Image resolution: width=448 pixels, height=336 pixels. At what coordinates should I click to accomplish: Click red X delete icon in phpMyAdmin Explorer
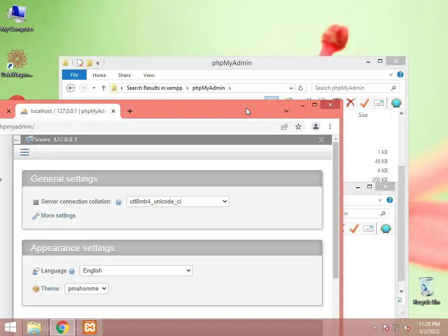pos(350,102)
